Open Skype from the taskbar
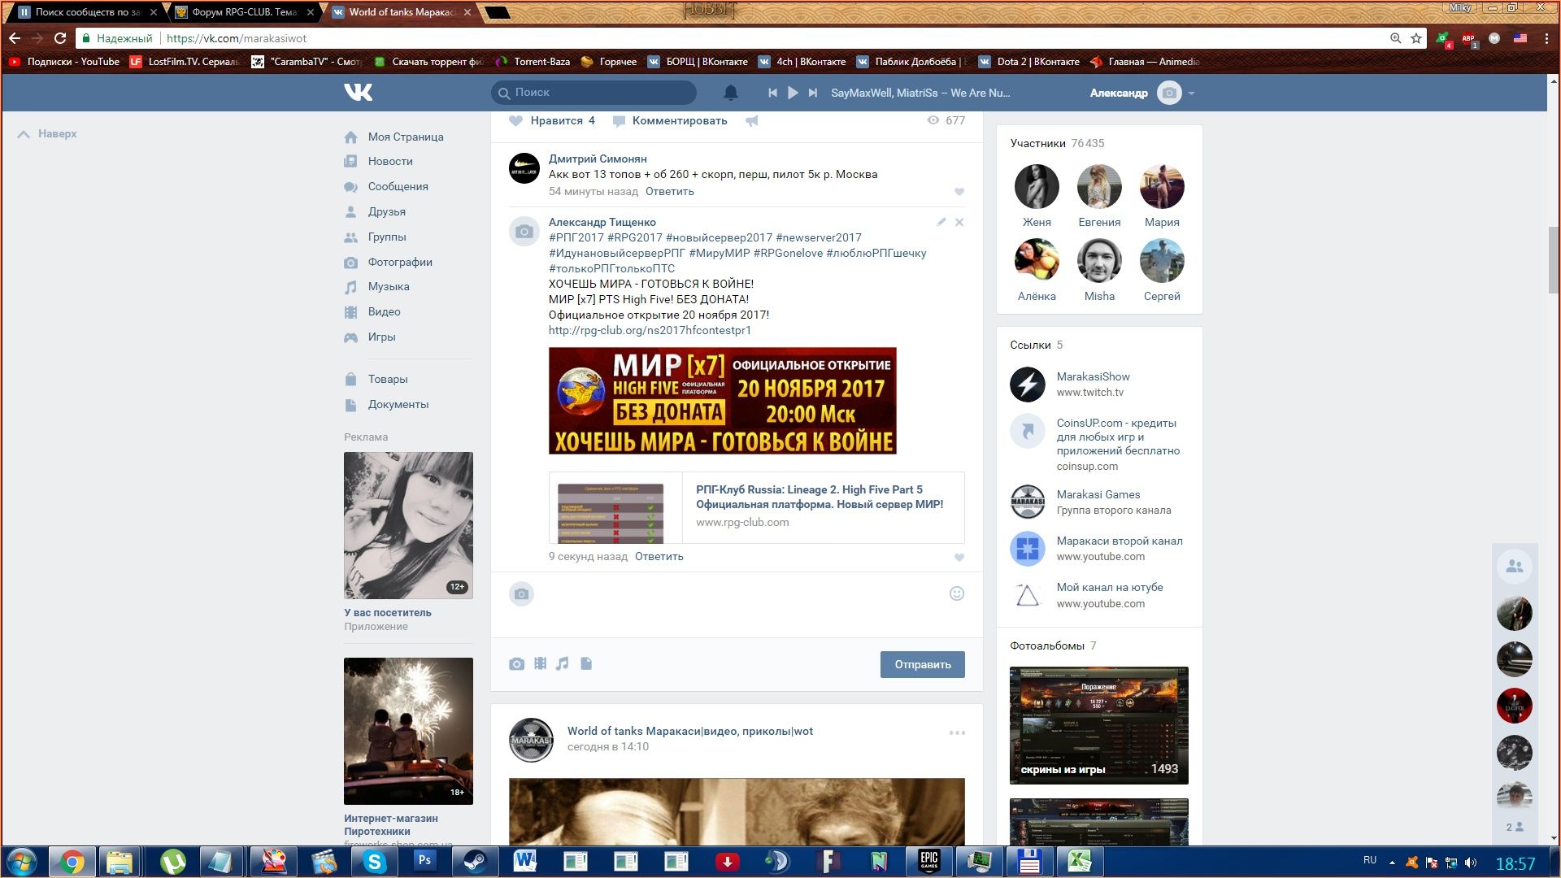Screen dimensions: 1561x878 tap(374, 861)
